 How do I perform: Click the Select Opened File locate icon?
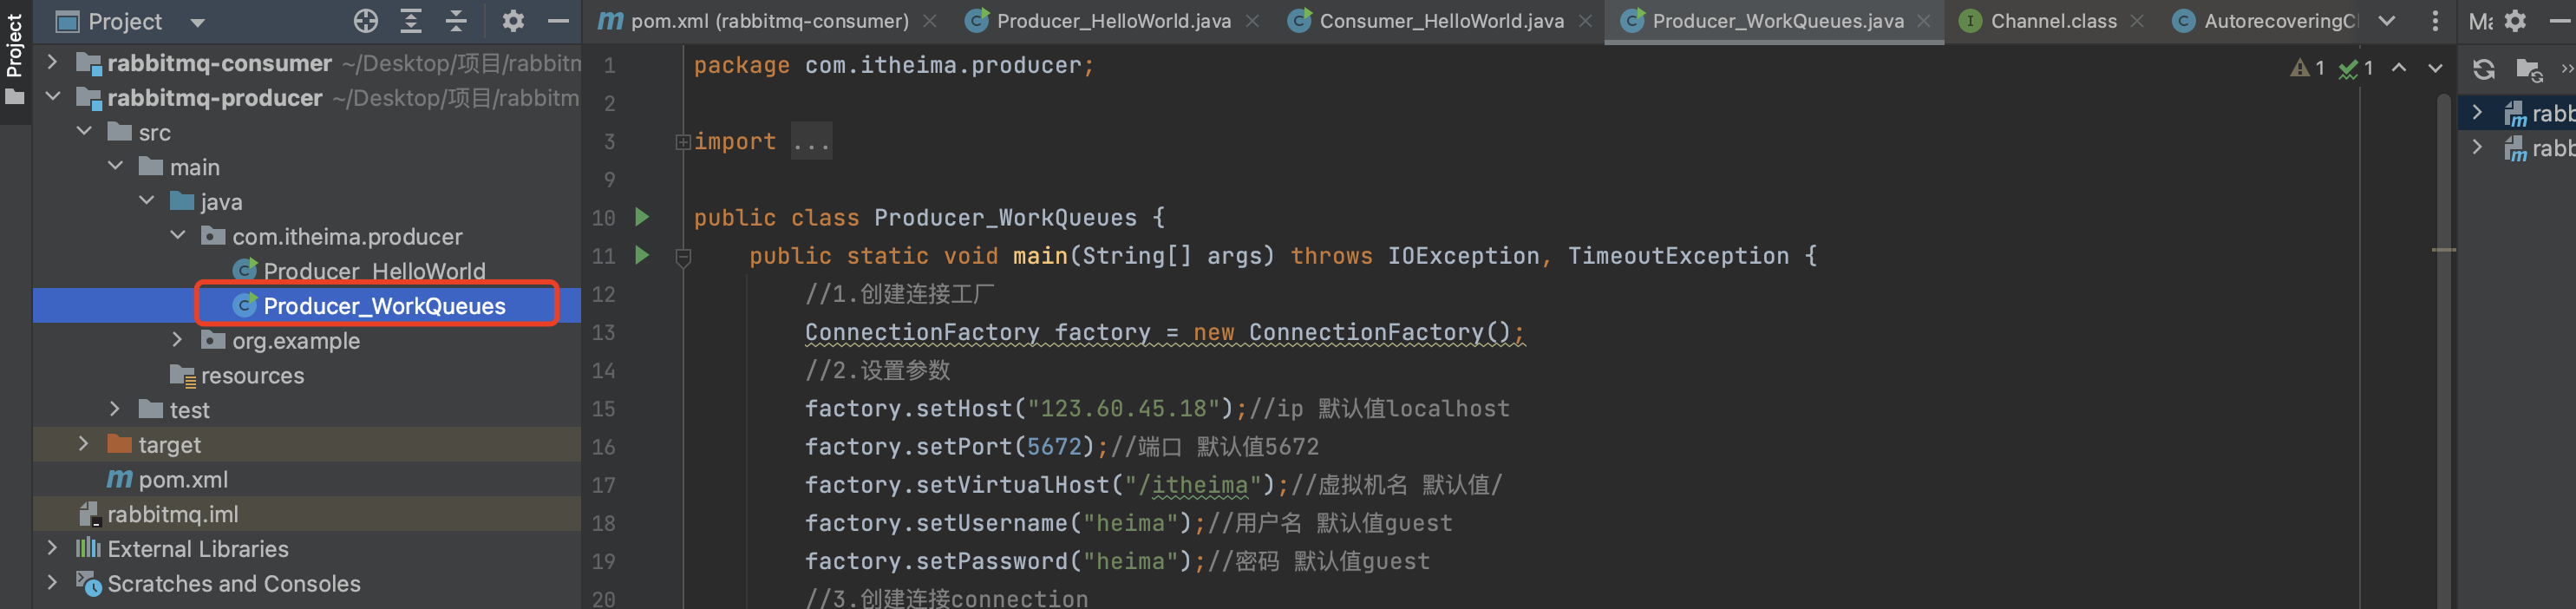click(x=366, y=21)
